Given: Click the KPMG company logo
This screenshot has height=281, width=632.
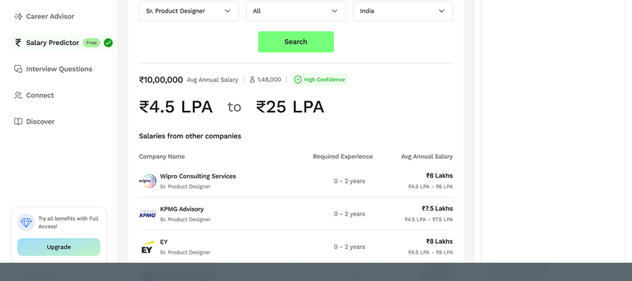Looking at the screenshot, I should [x=148, y=214].
